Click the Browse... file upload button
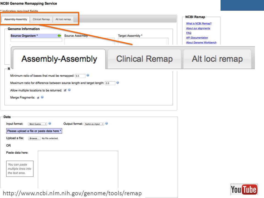This screenshot has height=198, width=264. point(34,138)
